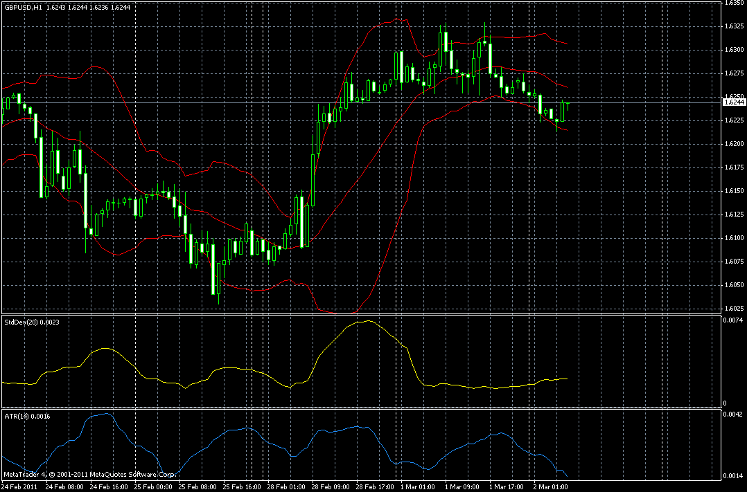Viewport: 747px width, 492px height.
Task: Click the 28 Feb 17:00 time label
Action: pos(375,487)
